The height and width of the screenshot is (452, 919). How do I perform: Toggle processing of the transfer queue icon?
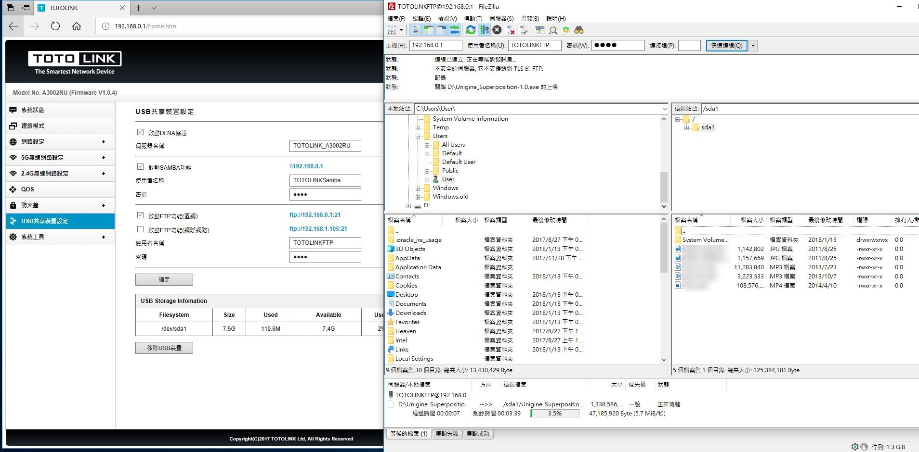(484, 30)
